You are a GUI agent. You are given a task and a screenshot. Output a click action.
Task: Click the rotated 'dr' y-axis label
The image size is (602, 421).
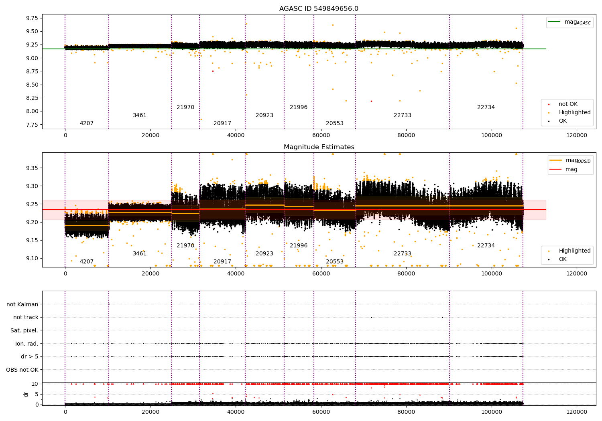click(26, 394)
